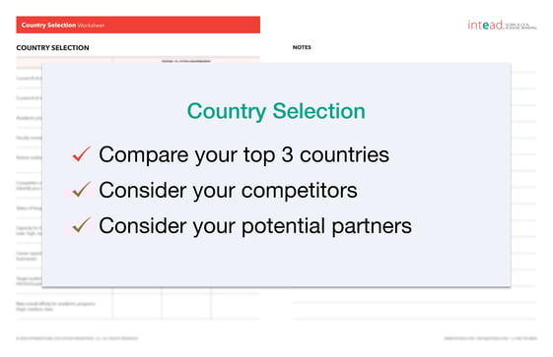This screenshot has height=357, width=553.
Task: Select the Consider your potential partners text
Action: point(255,226)
